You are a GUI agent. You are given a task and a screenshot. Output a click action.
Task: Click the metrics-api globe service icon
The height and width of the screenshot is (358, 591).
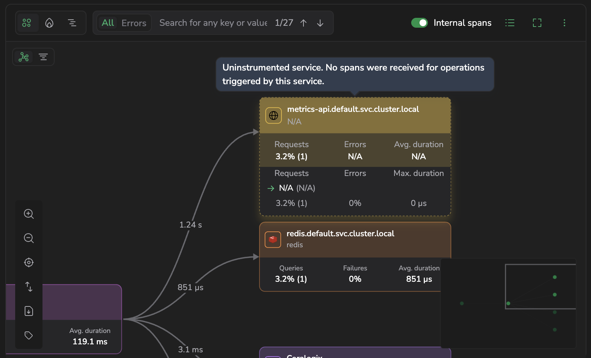click(x=273, y=115)
